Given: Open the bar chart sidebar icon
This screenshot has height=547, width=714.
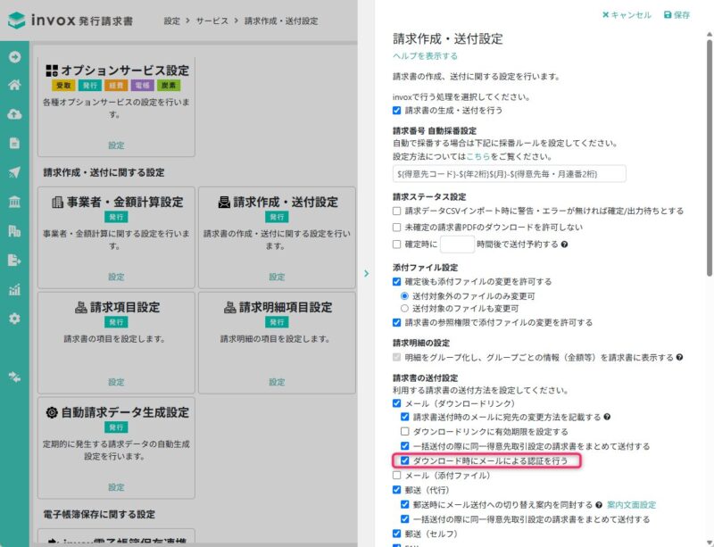Looking at the screenshot, I should coord(14,289).
